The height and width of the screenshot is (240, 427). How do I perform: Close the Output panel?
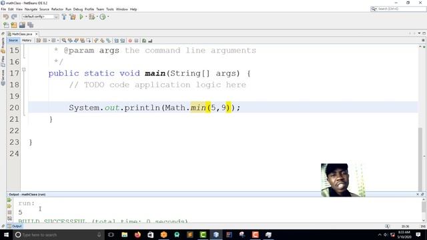(x=418, y=194)
